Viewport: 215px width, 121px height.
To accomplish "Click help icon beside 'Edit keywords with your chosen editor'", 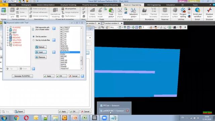I will [54, 28].
